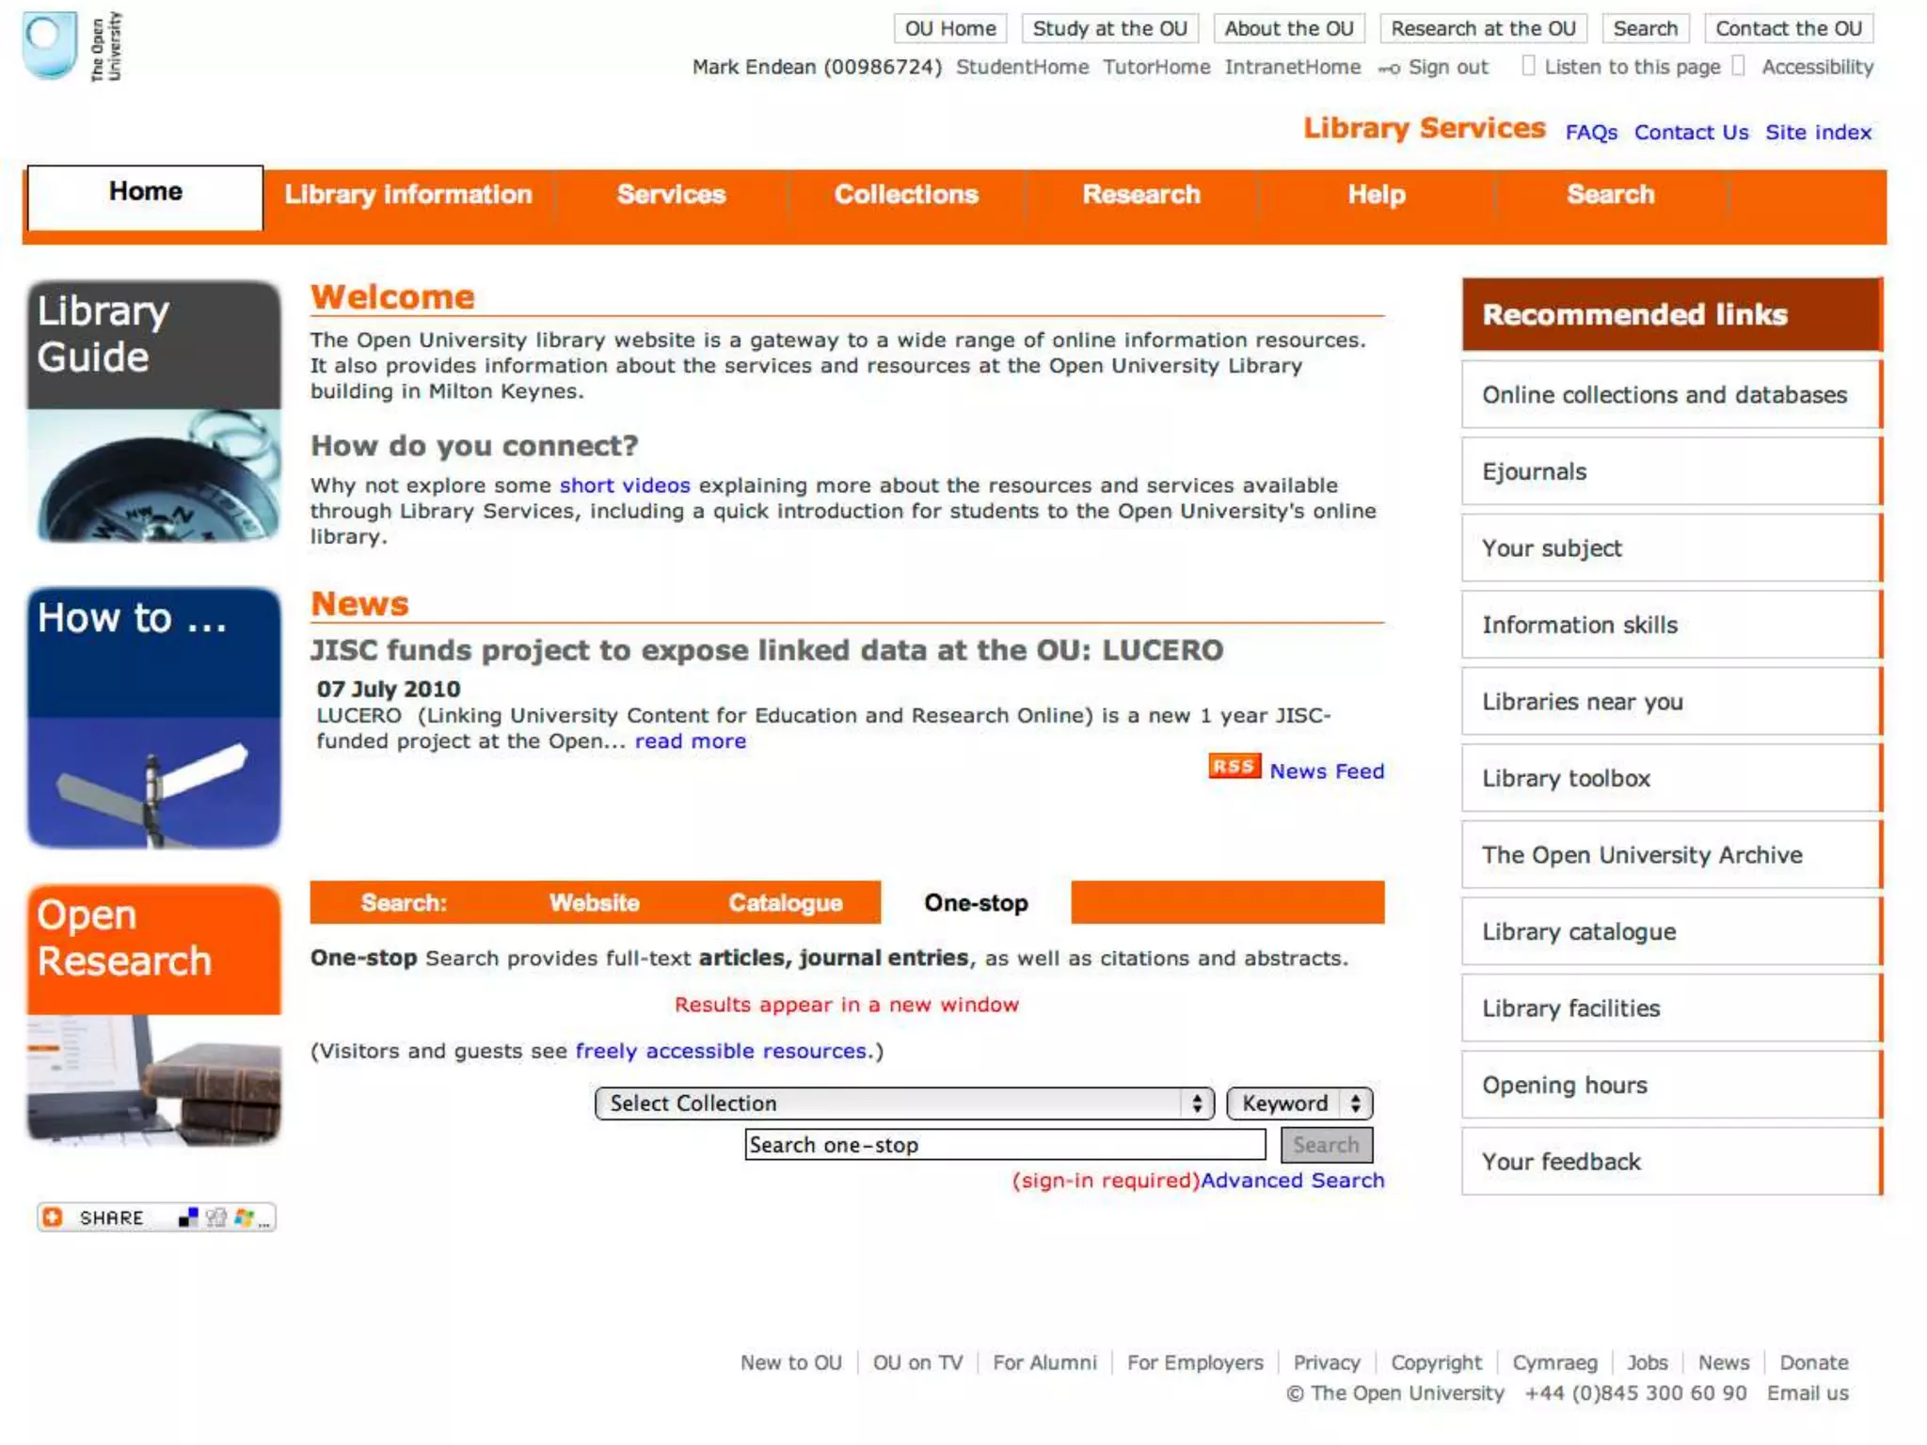Open the Collections navigation menu

(905, 195)
